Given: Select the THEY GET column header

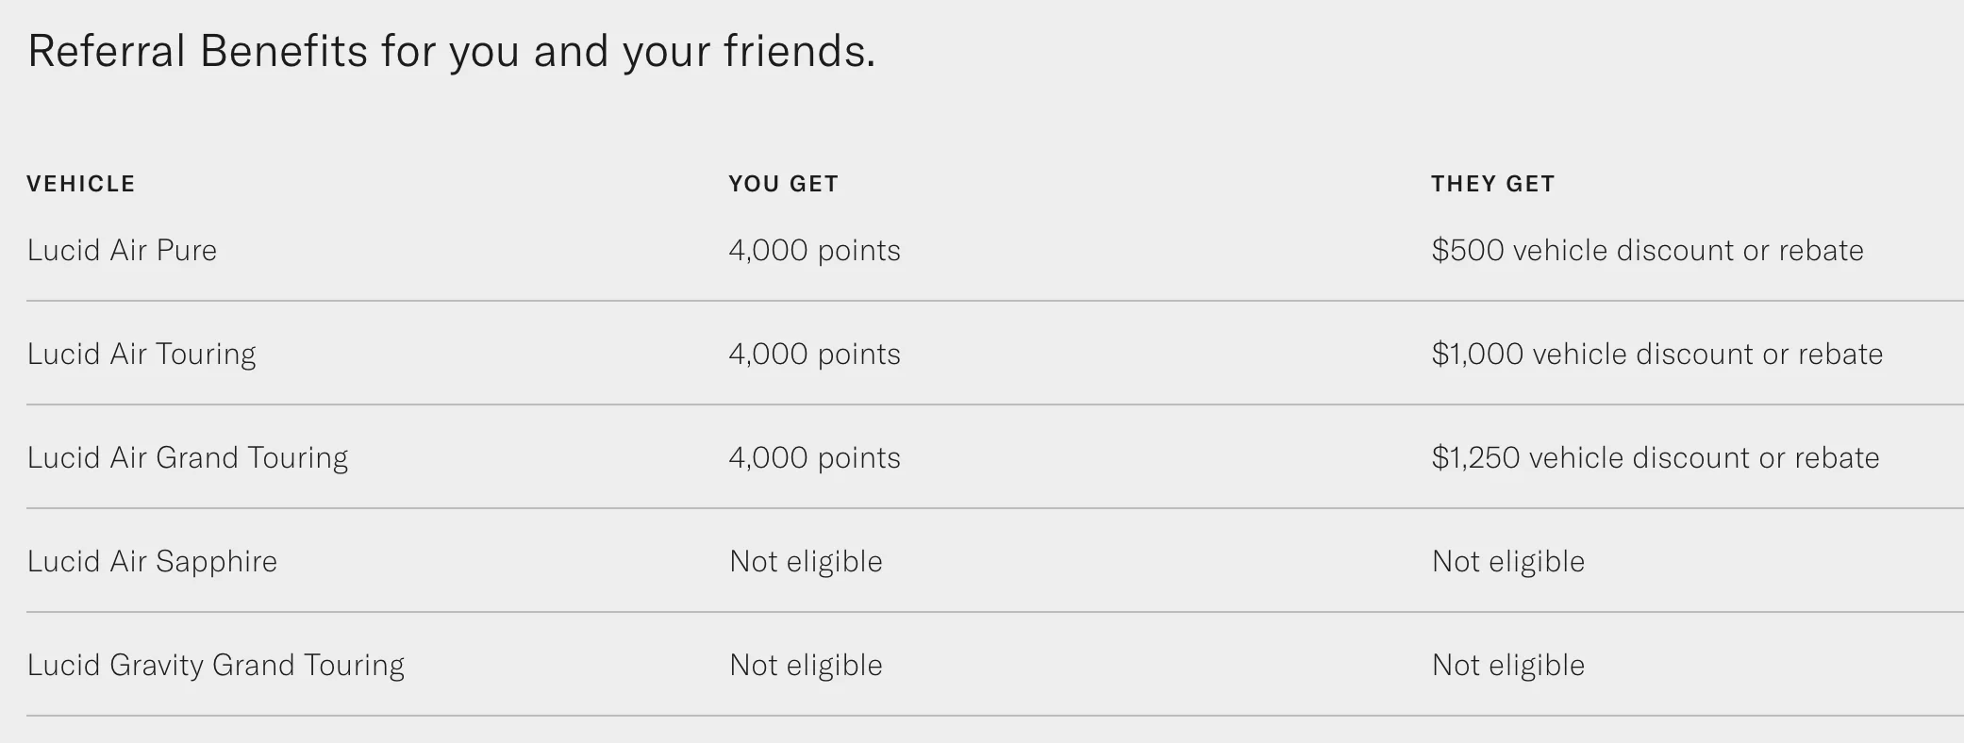Looking at the screenshot, I should pos(1493,184).
